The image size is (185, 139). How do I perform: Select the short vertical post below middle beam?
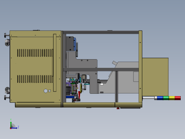click(117, 87)
